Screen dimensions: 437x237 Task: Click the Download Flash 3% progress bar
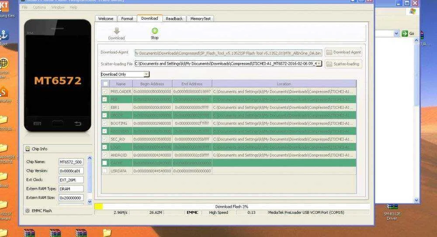click(232, 206)
